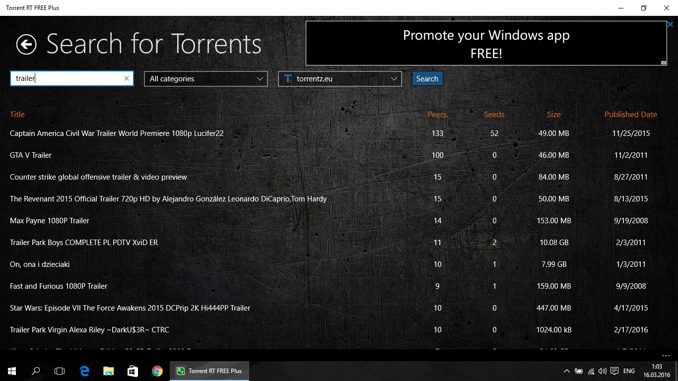Change the ENG input language
The width and height of the screenshot is (678, 381).
point(629,371)
